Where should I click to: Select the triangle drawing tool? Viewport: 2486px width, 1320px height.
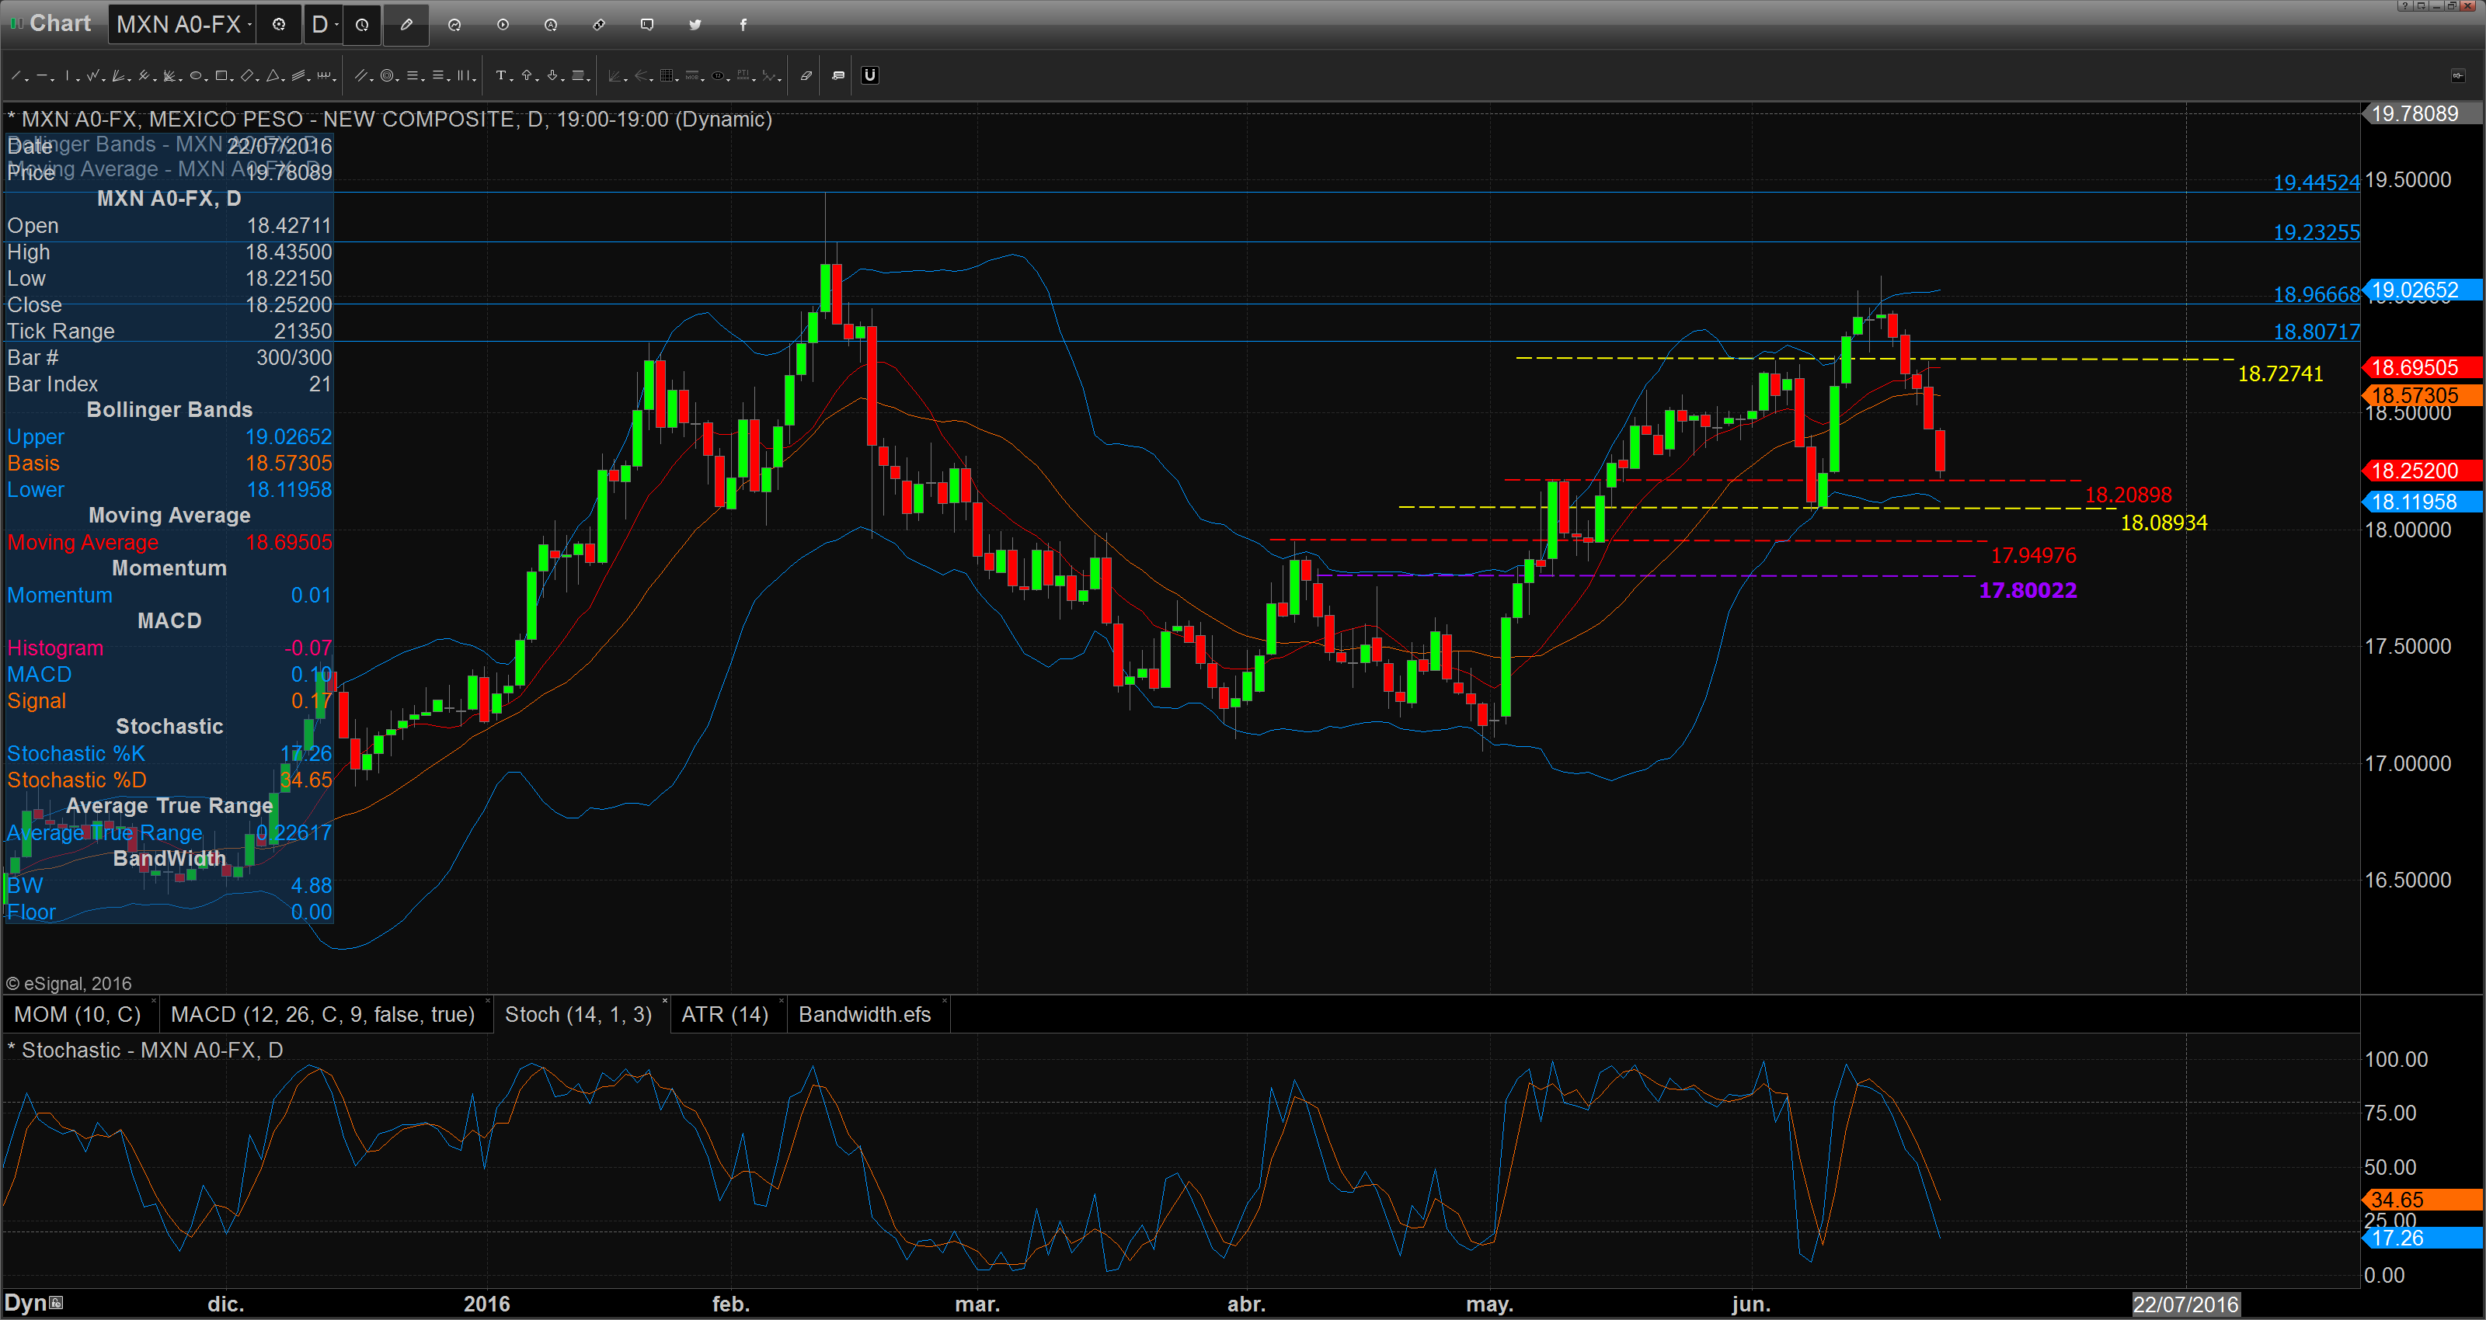(x=273, y=75)
